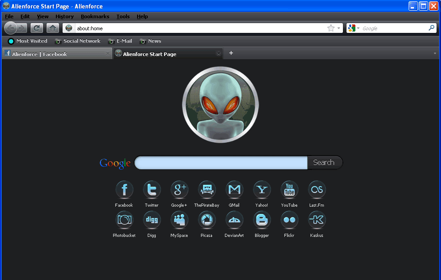441x280 pixels.
Task: Open the Kaskus shortcut icon
Action: 317,220
